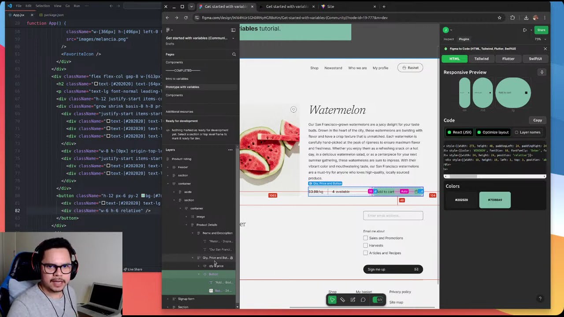Select the #7DB8A9 color swatch
The width and height of the screenshot is (564, 317).
pos(495,200)
